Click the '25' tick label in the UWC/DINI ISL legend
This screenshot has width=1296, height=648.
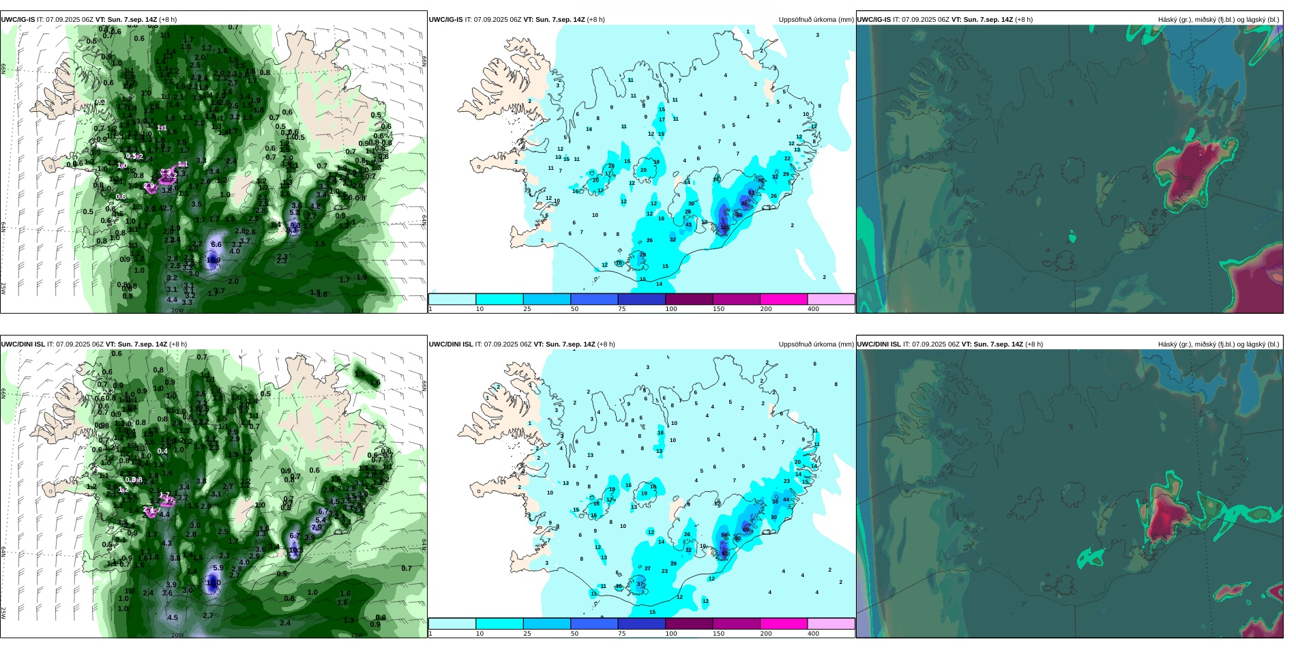pos(527,634)
